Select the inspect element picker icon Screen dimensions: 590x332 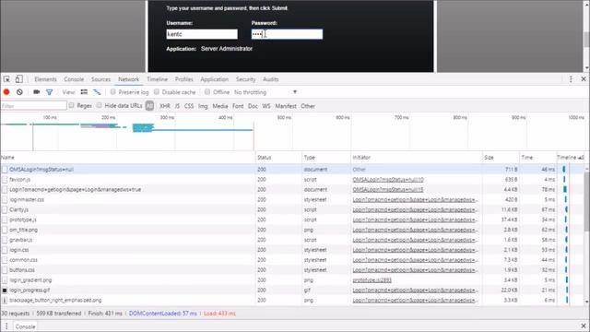tap(6, 79)
